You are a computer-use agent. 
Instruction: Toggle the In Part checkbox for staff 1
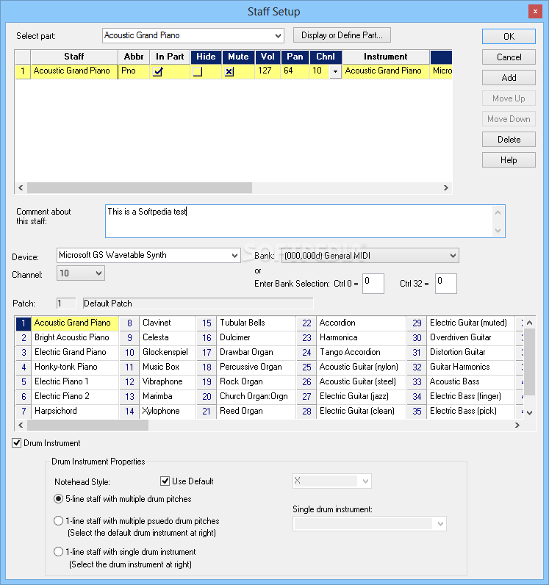[x=157, y=71]
